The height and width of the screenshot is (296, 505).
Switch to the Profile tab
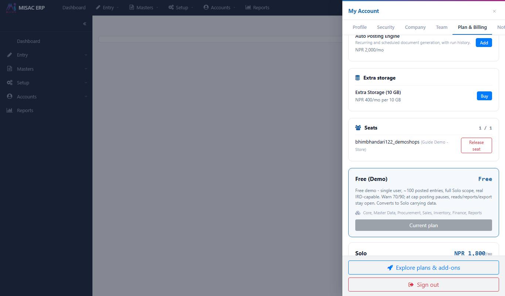click(360, 27)
